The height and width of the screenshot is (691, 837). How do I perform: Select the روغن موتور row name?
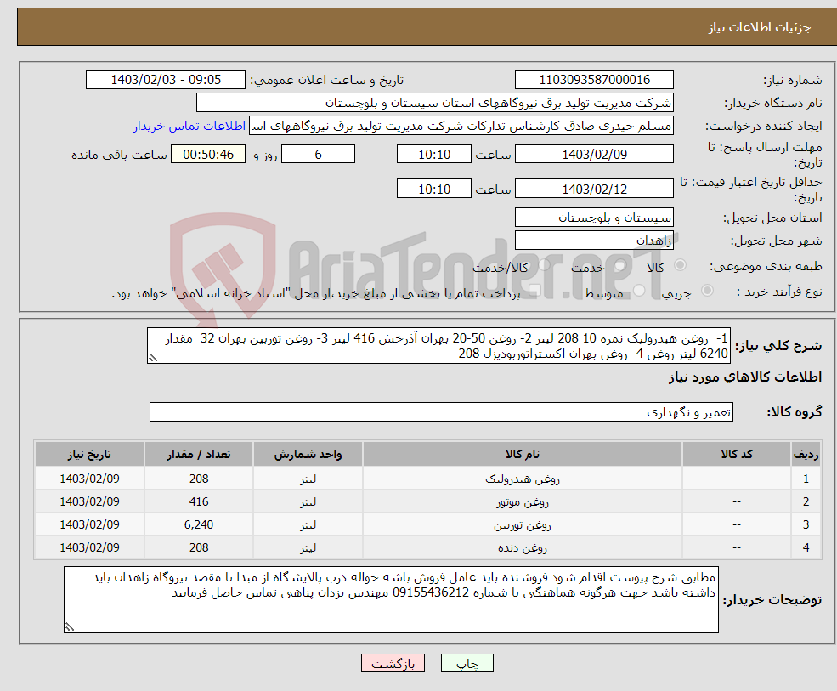tap(522, 502)
